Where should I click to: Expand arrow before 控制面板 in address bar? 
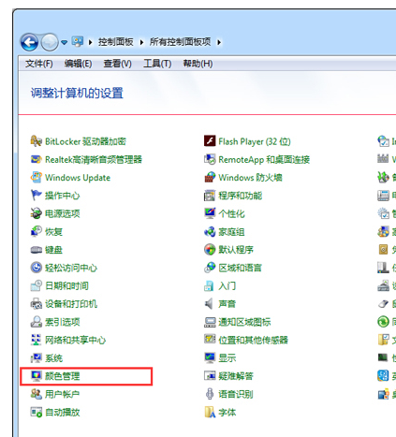91,42
